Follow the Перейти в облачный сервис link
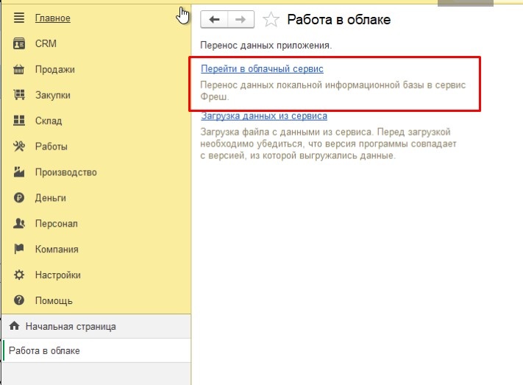Screen dimensions: 523x385 tap(262, 68)
